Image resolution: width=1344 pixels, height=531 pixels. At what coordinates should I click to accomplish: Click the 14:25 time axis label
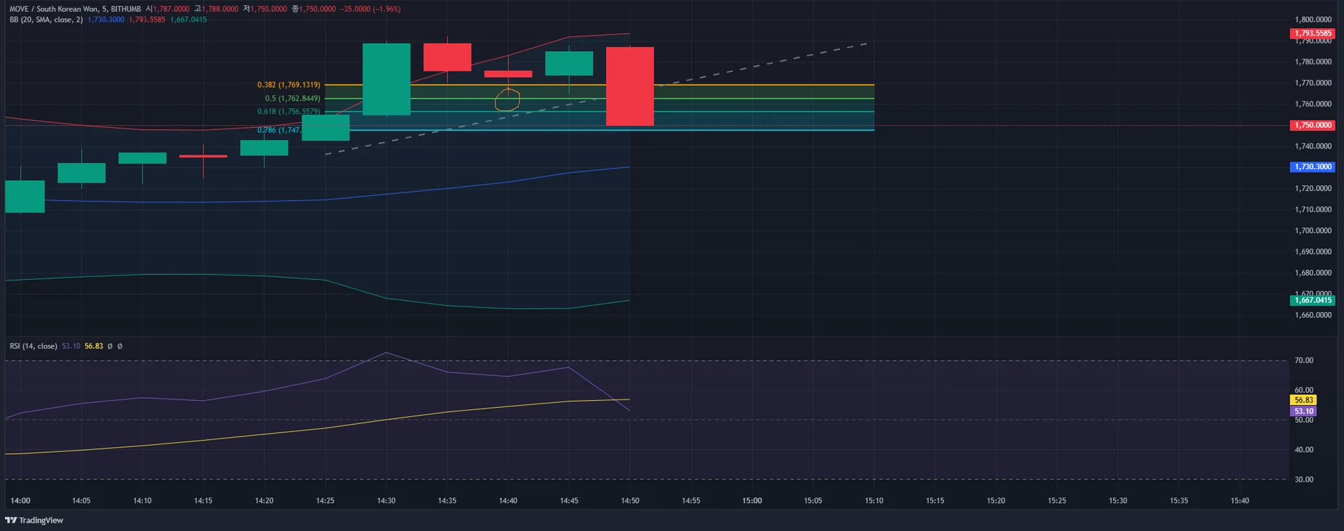tap(325, 501)
